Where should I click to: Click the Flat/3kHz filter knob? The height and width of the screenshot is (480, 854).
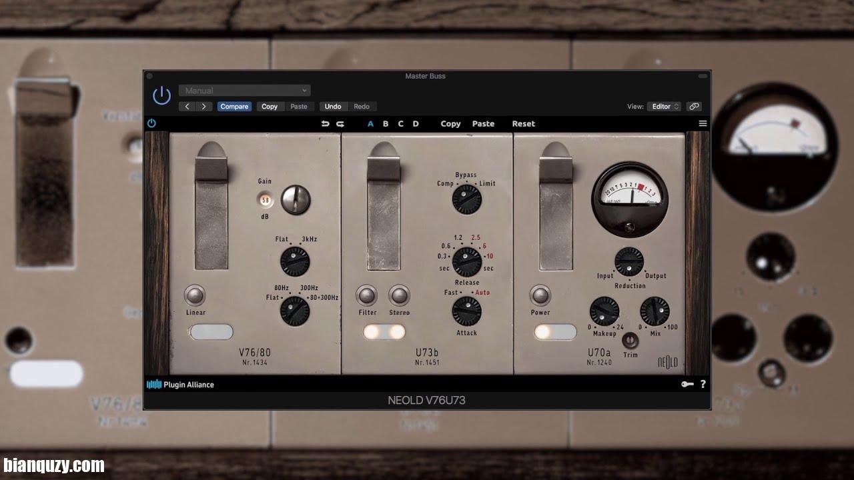click(x=295, y=261)
